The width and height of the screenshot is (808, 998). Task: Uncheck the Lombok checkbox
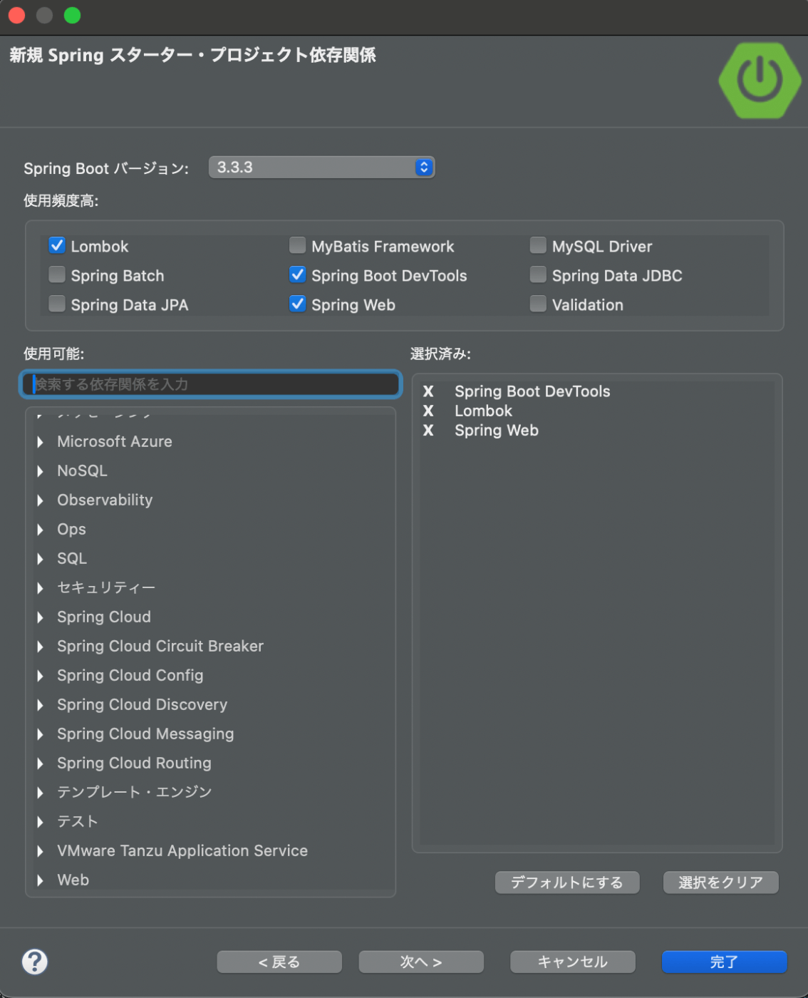point(57,246)
